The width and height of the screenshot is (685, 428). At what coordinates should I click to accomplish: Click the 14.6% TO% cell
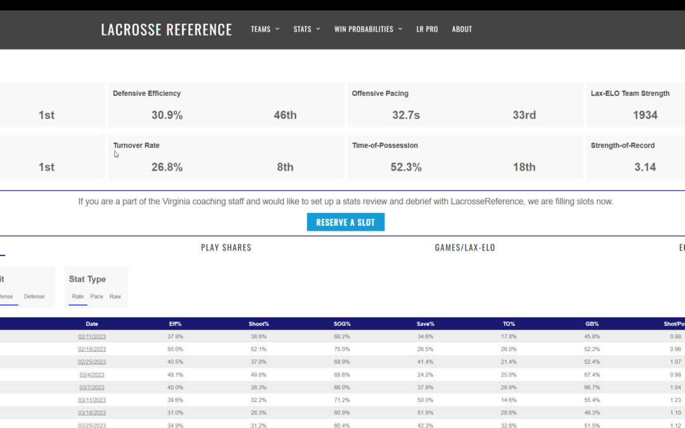click(x=509, y=400)
